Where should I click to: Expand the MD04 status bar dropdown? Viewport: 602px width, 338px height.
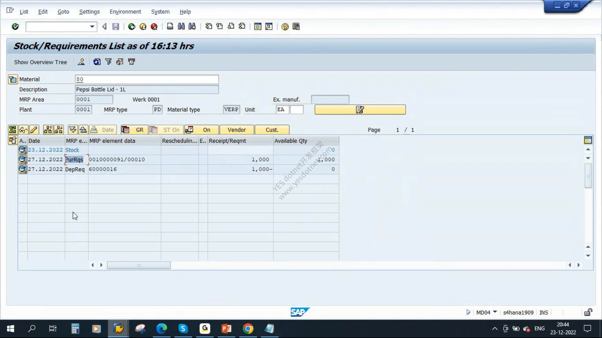pyautogui.click(x=495, y=312)
